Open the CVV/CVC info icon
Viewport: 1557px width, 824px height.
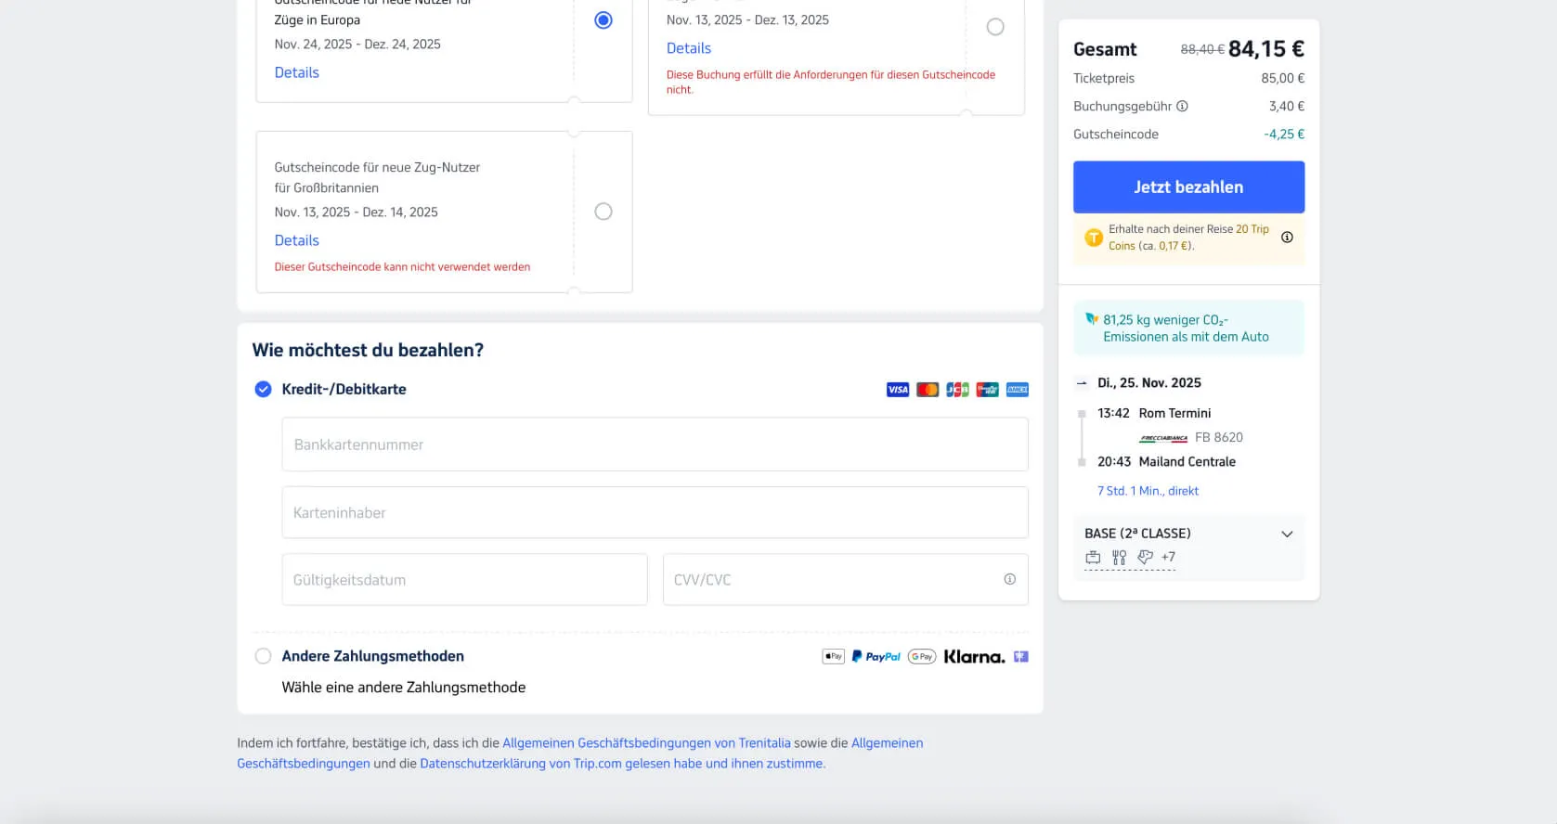(x=1009, y=579)
